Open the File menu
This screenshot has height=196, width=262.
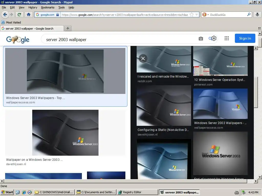click(x=4, y=7)
